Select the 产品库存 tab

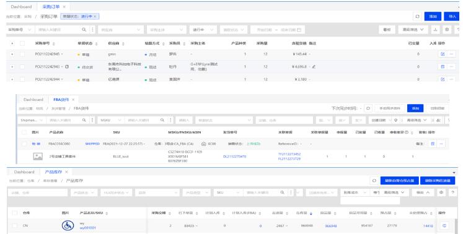53,171
